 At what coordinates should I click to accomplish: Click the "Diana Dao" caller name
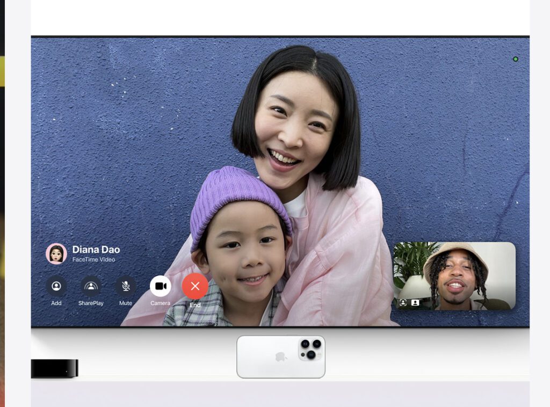(x=96, y=250)
